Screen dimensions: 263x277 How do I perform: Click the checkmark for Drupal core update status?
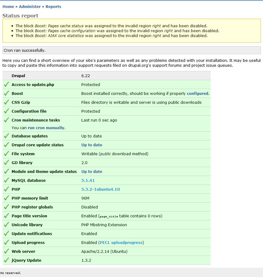click(x=6, y=145)
